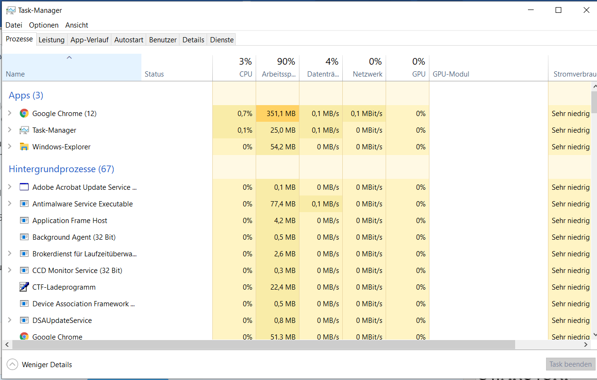
Task: Click the DSAUpdateService process icon
Action: pyautogui.click(x=24, y=320)
